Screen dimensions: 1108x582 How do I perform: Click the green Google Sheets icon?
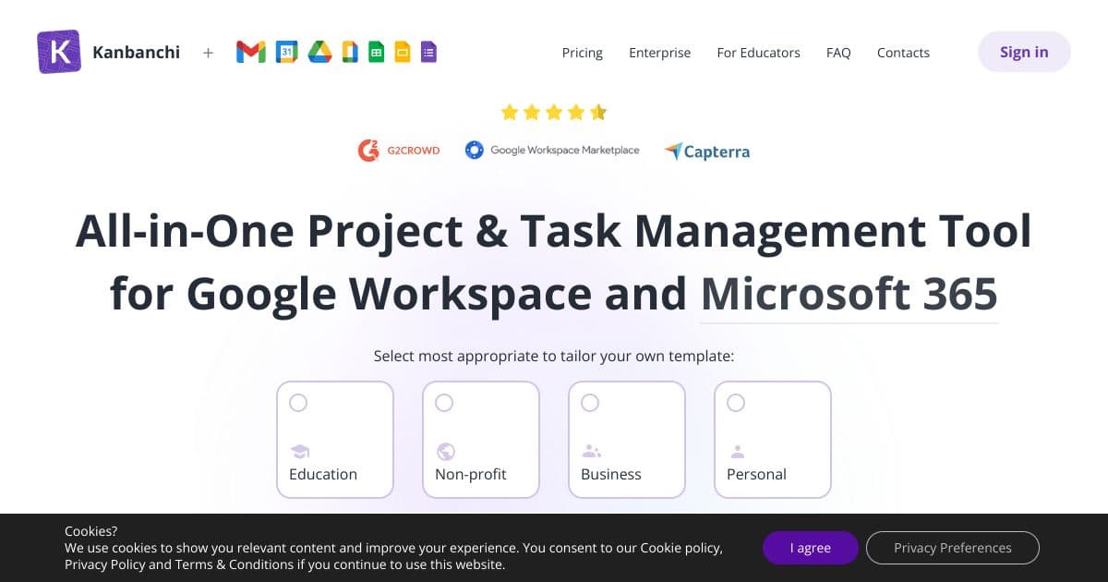click(x=376, y=53)
